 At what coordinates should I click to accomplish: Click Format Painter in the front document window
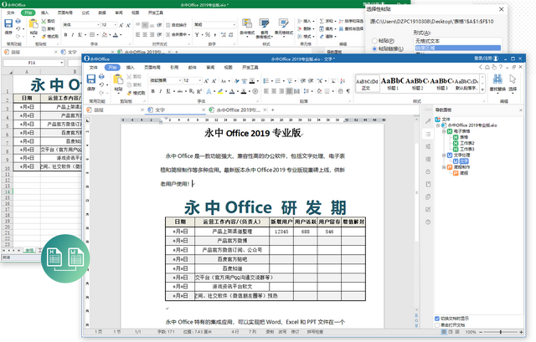[x=136, y=93]
